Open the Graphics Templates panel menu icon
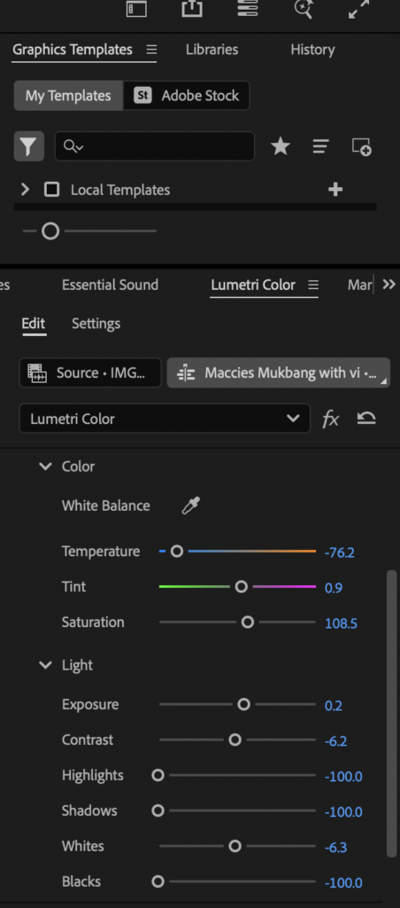This screenshot has height=908, width=400. pyautogui.click(x=151, y=50)
